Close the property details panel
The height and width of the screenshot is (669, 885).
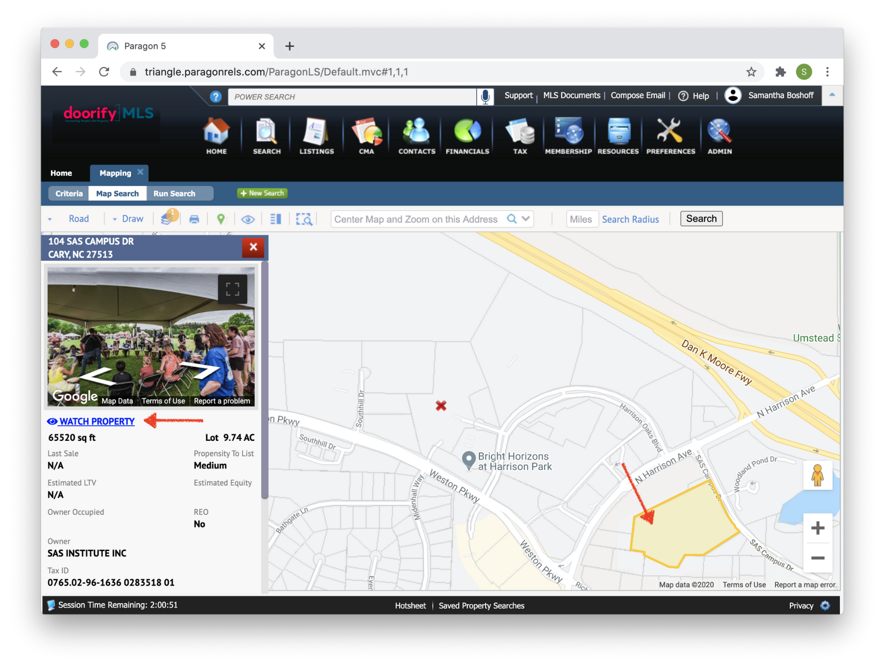pos(253,247)
